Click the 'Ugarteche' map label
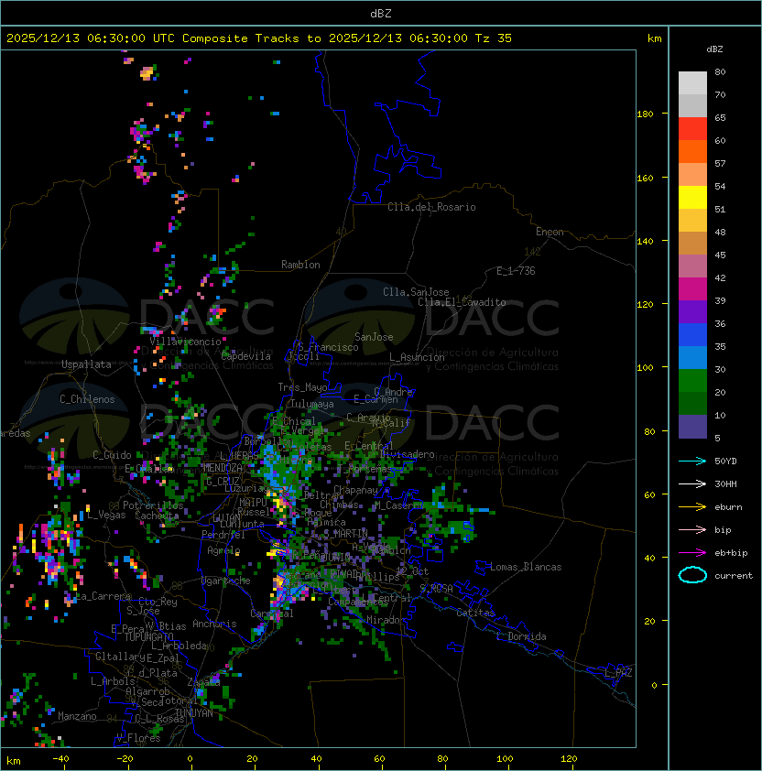 [226, 581]
